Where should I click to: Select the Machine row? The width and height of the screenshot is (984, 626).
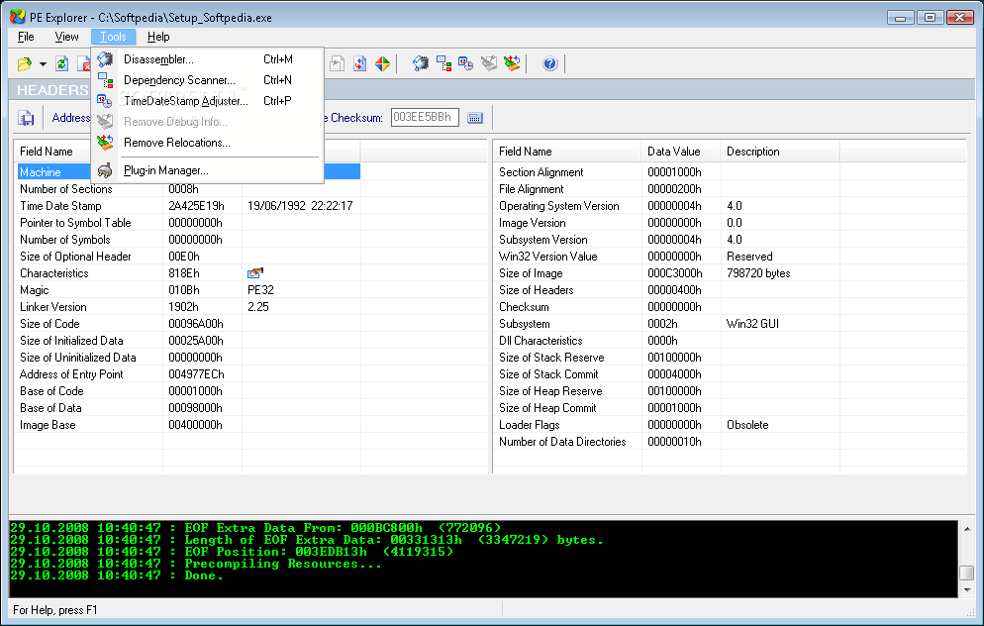(189, 172)
